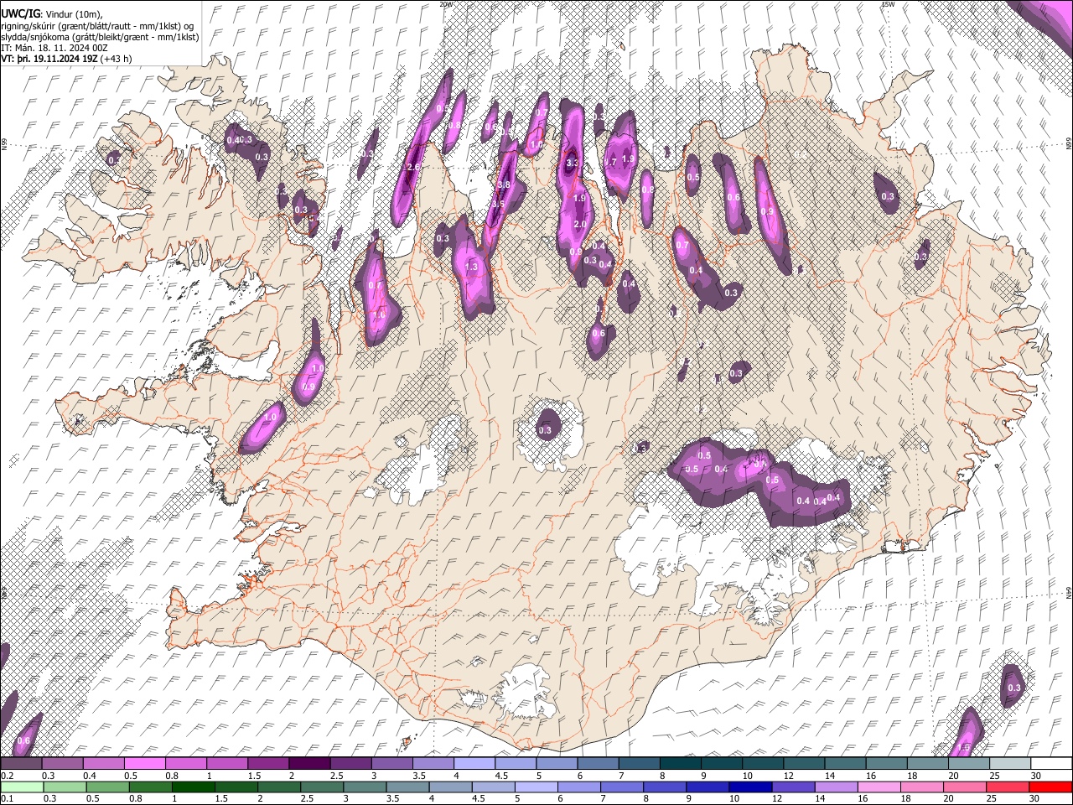Click the 20W longitude label
The image size is (1073, 805).
pyautogui.click(x=446, y=4)
